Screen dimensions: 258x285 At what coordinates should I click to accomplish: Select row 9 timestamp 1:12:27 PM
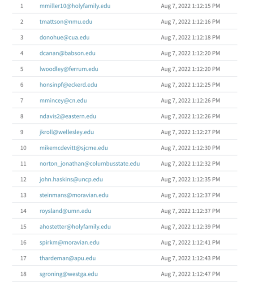pyautogui.click(x=190, y=132)
